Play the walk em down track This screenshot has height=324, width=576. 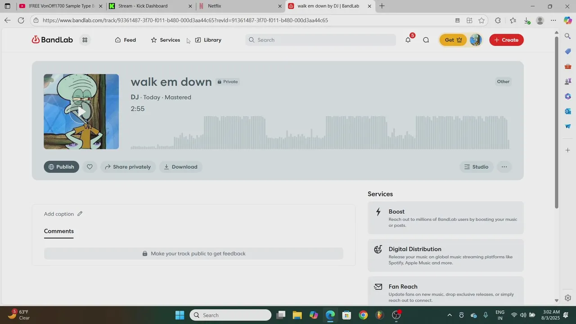(81, 112)
